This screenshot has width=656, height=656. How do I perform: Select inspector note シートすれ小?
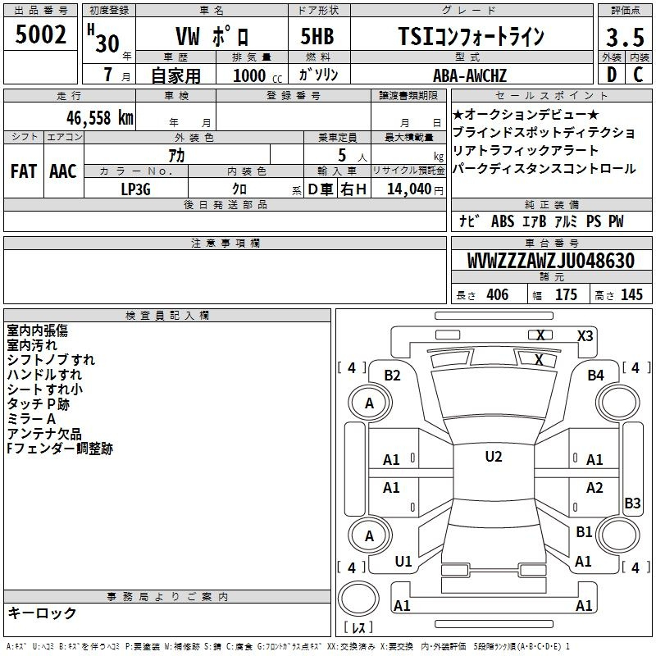point(45,389)
